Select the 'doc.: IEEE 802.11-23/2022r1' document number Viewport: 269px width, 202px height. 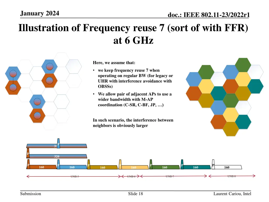[x=209, y=15]
